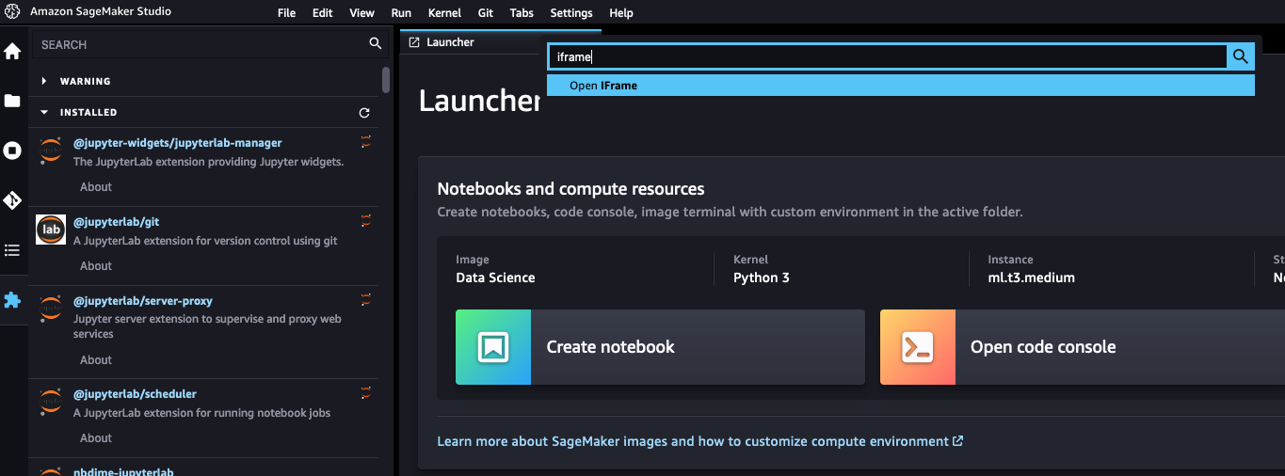Open the Home sidebar icon

pos(12,51)
